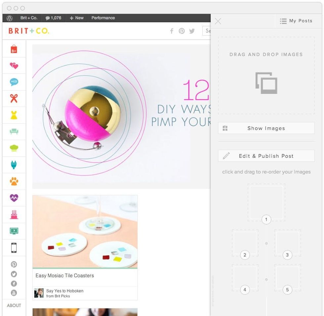
Task: Close the post panel with X
Action: (x=218, y=21)
